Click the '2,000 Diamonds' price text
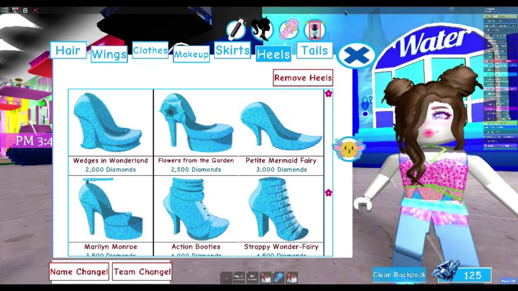Image resolution: width=518 pixels, height=291 pixels. point(110,170)
